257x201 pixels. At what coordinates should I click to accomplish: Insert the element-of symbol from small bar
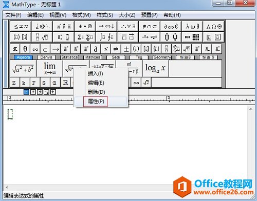coord(45,49)
